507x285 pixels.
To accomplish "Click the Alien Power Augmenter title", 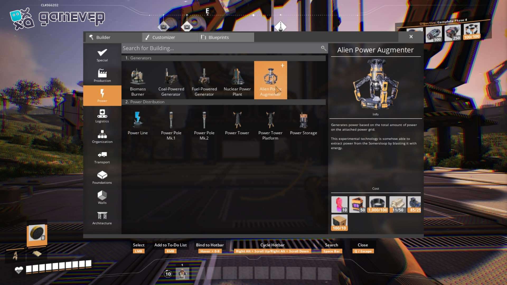I will coord(375,50).
